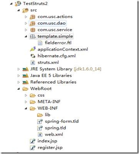Select the lib folder under WEB-INF
Image resolution: width=139 pixels, height=154 pixels.
[x=48, y=115]
